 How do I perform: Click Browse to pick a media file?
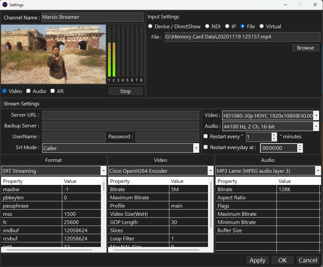pos(305,48)
